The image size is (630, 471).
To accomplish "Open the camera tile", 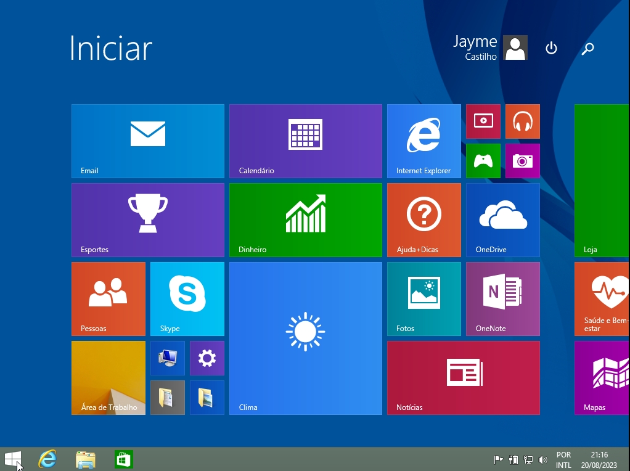I will click(x=522, y=161).
